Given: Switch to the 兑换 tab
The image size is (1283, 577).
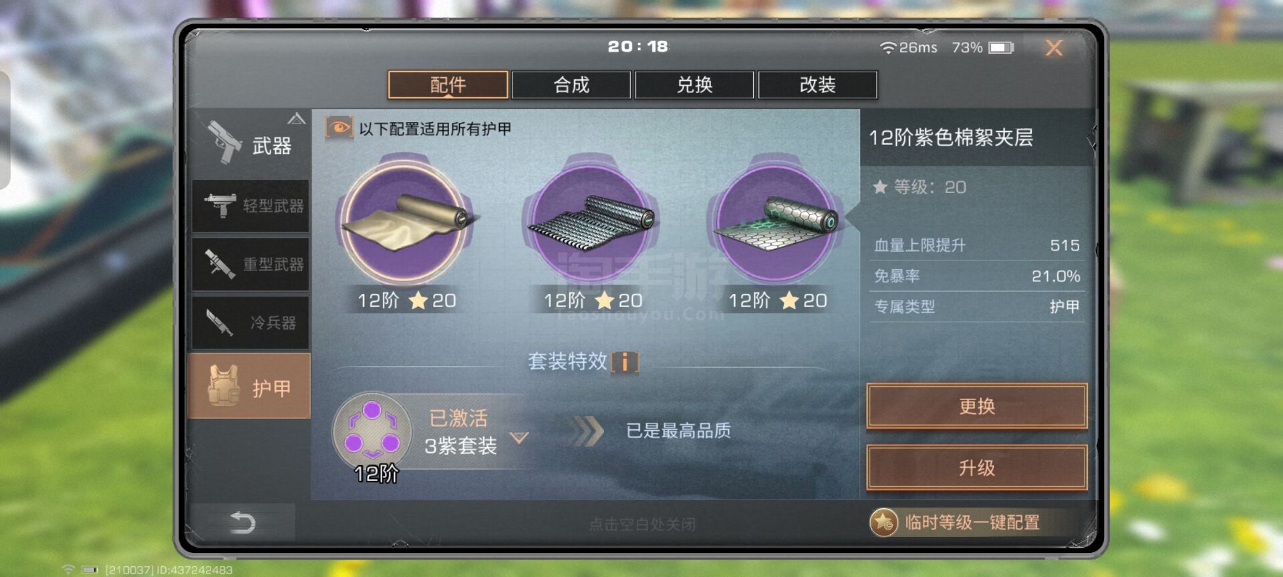Looking at the screenshot, I should click(x=694, y=85).
